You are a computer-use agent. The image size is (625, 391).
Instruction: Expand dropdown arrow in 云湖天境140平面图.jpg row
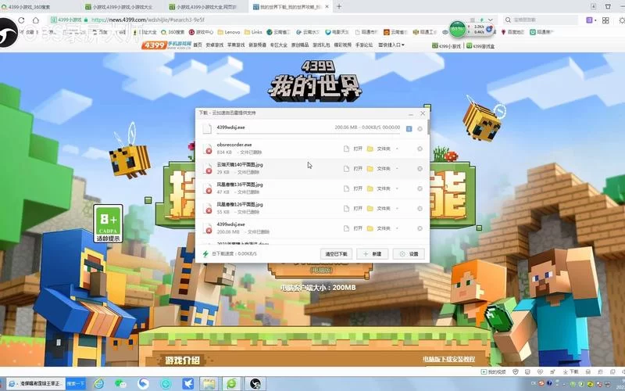tap(397, 168)
